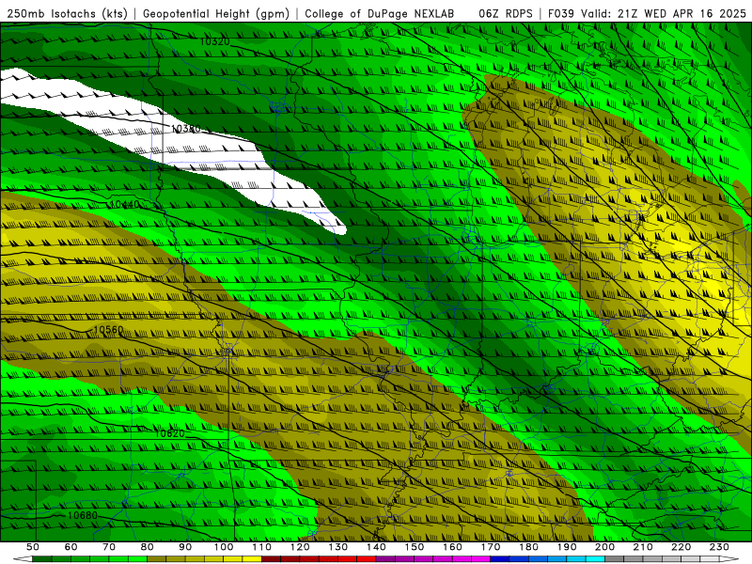This screenshot has height=564, width=752.
Task: Click 'College of DuPage NEXLAB' header text
Action: (x=380, y=14)
